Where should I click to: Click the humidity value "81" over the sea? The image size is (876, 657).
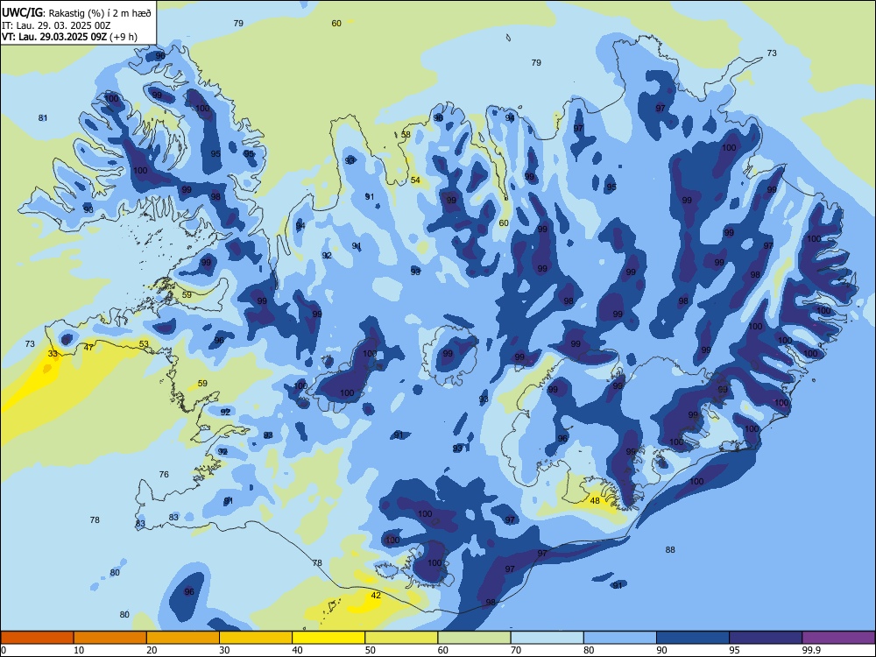(x=43, y=118)
